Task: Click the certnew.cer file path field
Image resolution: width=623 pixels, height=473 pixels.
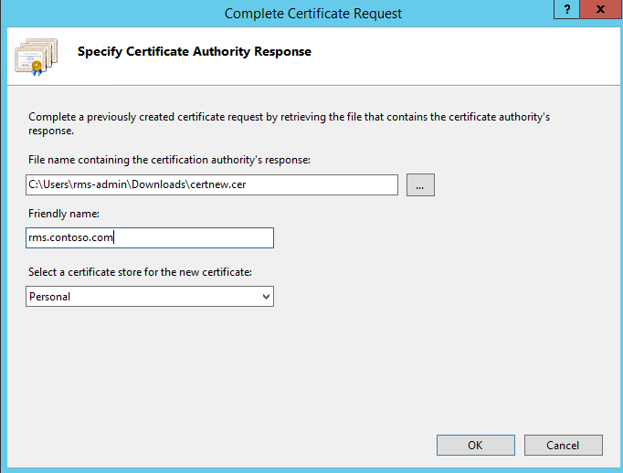Action: click(x=212, y=184)
